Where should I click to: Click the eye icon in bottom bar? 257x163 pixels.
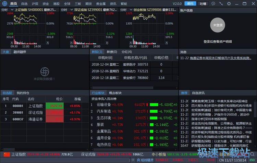[133, 160]
